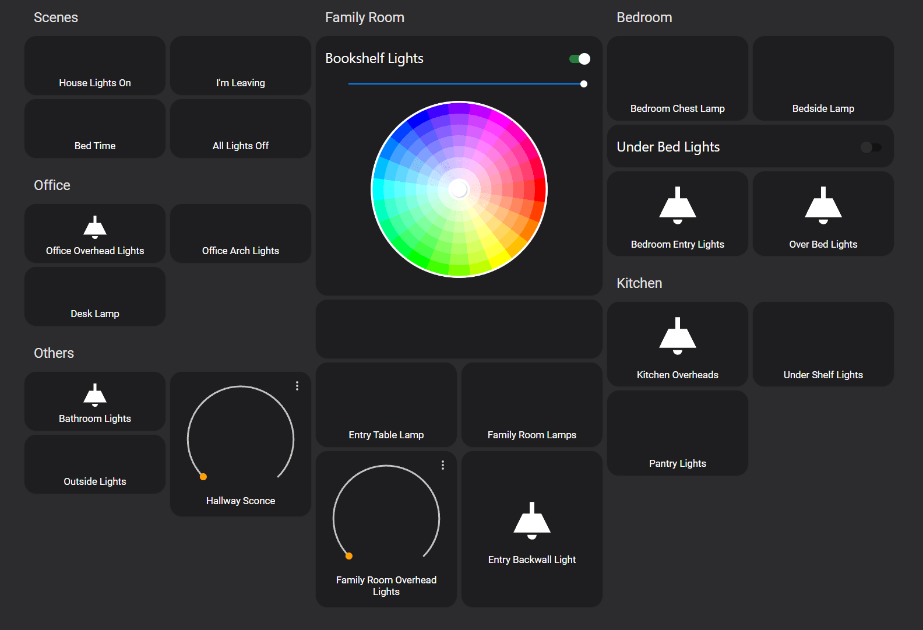The width and height of the screenshot is (923, 630).
Task: Click the Bookshelf Lights title
Action: tap(374, 58)
